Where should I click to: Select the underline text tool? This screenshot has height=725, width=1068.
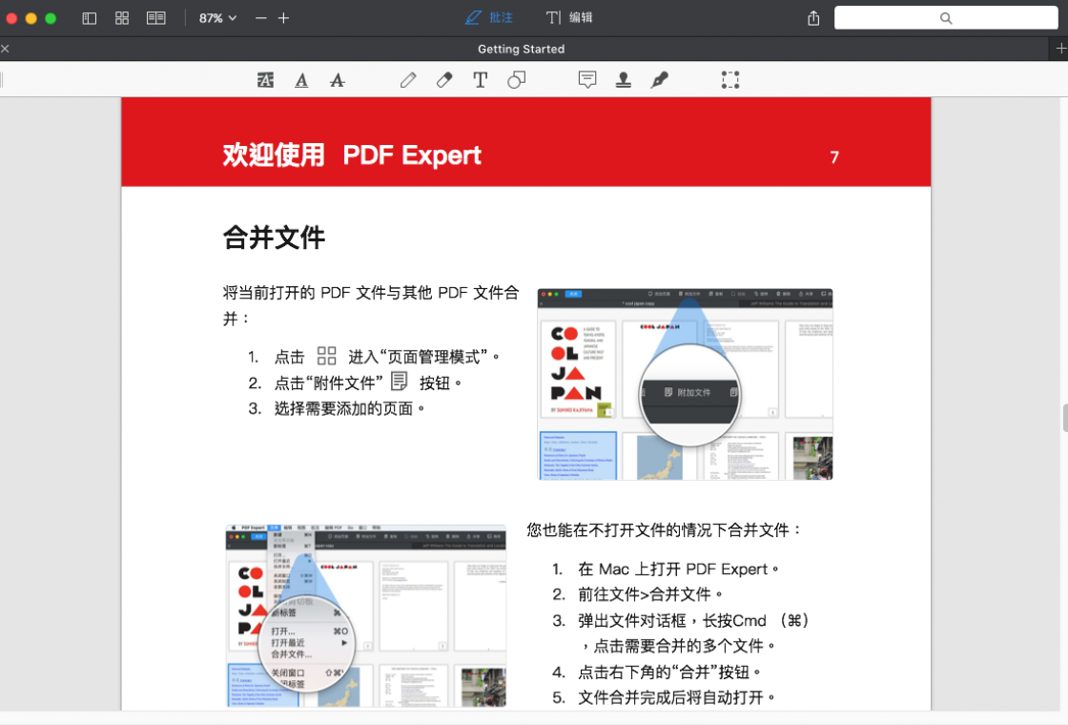(301, 80)
